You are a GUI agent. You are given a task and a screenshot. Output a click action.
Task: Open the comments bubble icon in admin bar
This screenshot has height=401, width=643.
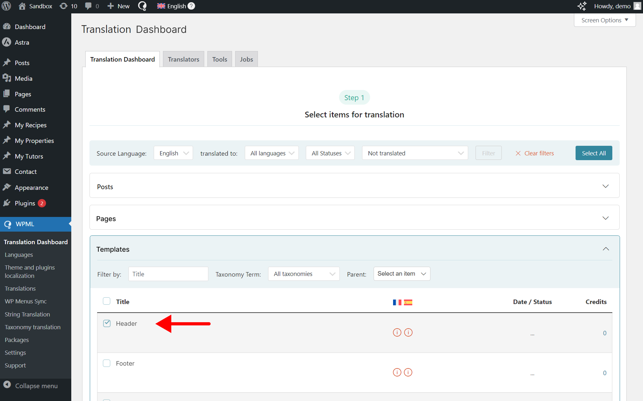88,6
